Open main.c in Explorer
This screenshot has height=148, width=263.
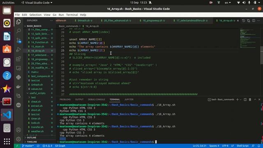(35, 72)
